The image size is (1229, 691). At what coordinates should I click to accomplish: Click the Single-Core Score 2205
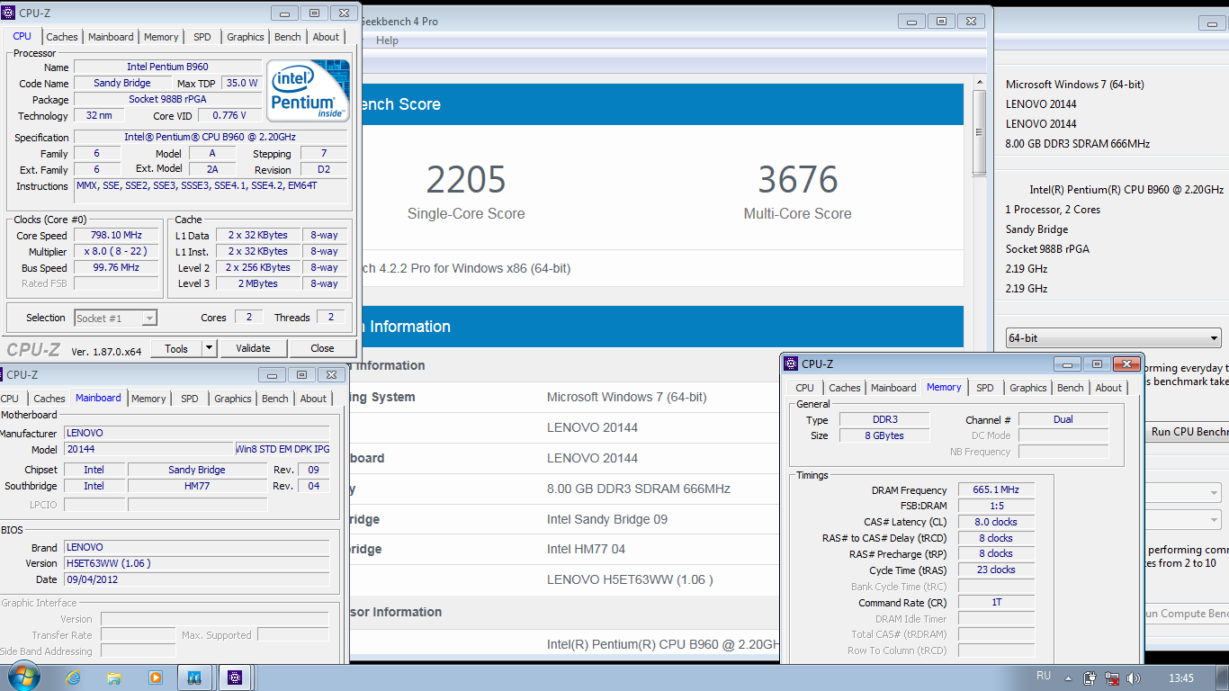pyautogui.click(x=466, y=179)
